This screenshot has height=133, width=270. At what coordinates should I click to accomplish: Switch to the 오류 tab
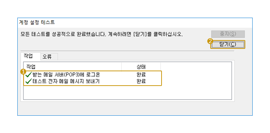(49, 57)
